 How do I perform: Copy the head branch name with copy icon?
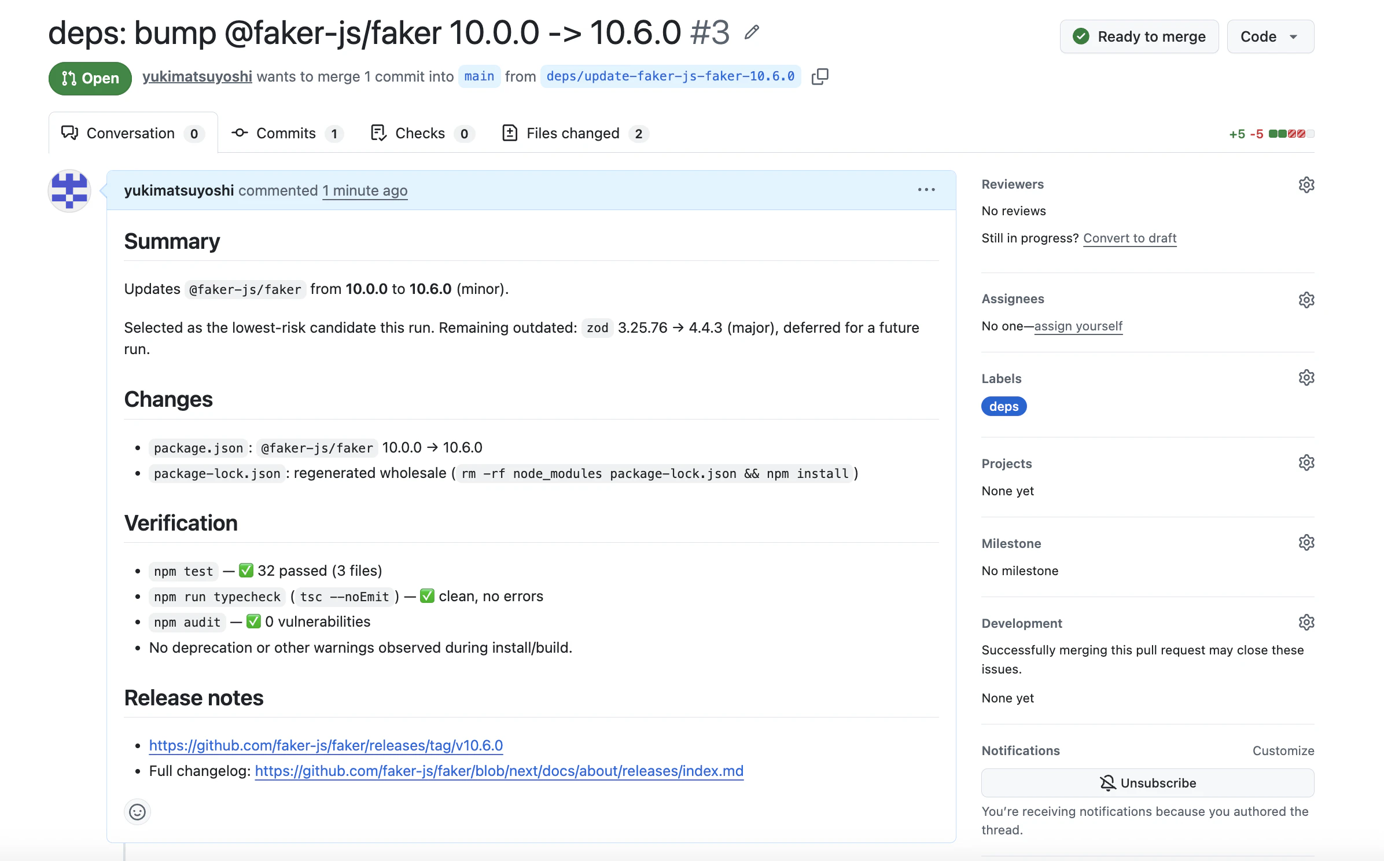coord(820,76)
